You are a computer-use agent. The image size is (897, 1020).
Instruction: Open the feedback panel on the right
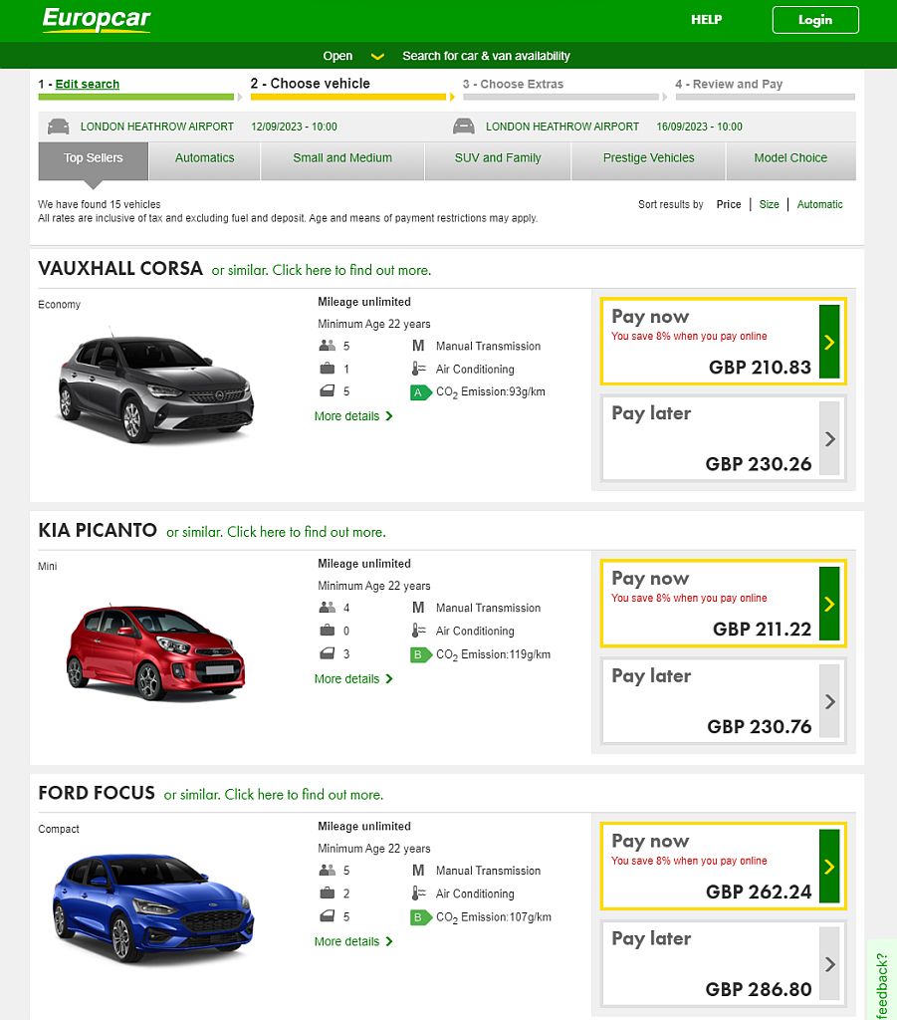tap(880, 980)
